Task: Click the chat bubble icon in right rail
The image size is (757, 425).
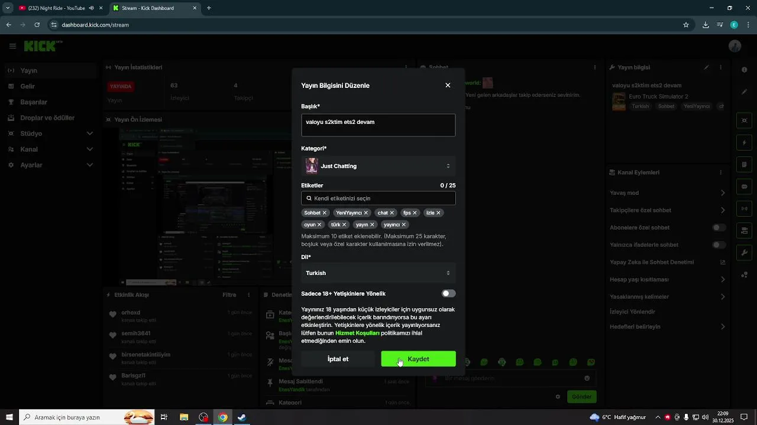Action: 745,187
